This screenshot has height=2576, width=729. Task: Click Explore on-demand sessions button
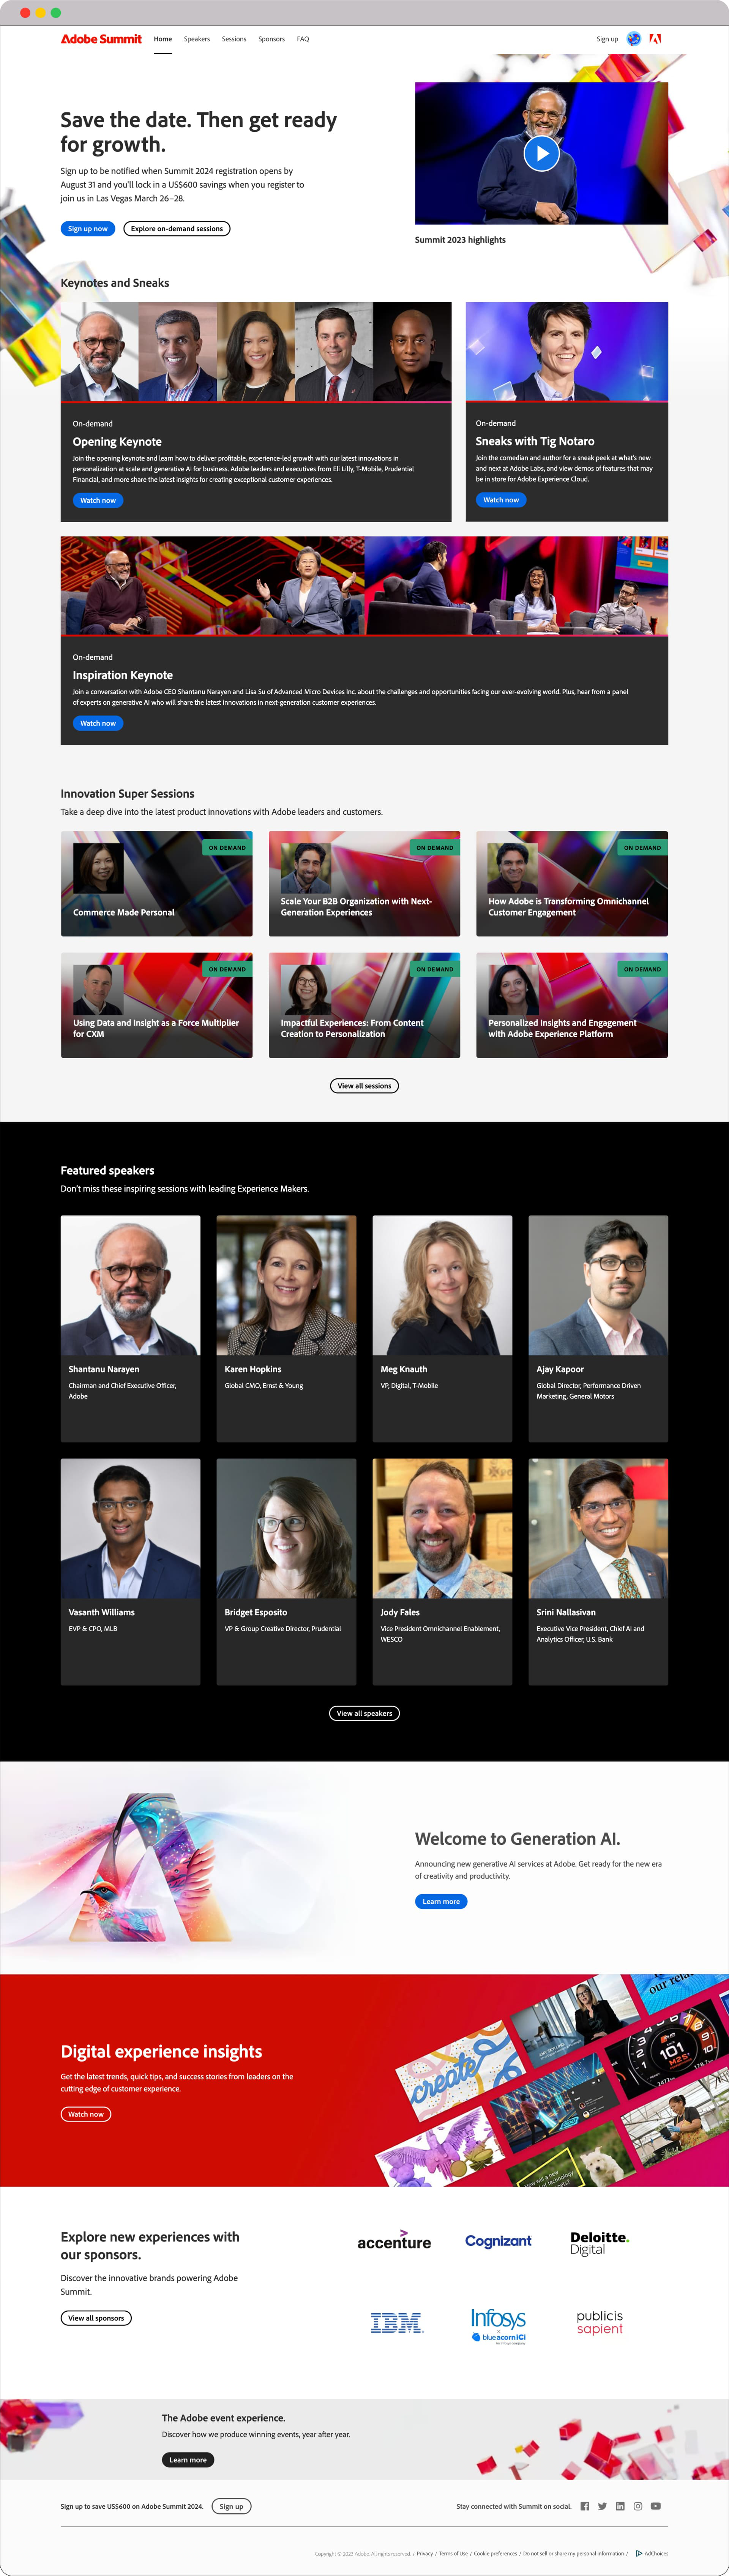click(x=177, y=229)
